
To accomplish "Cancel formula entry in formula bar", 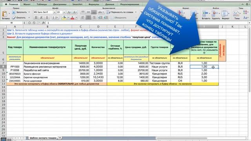I will [29, 23].
